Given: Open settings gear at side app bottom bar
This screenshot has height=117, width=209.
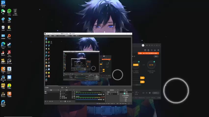Looking at the screenshot, I should (x=150, y=93).
